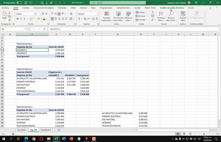Click the zoom in plus button
Viewport: 221px width, 142px height.
point(213,134)
